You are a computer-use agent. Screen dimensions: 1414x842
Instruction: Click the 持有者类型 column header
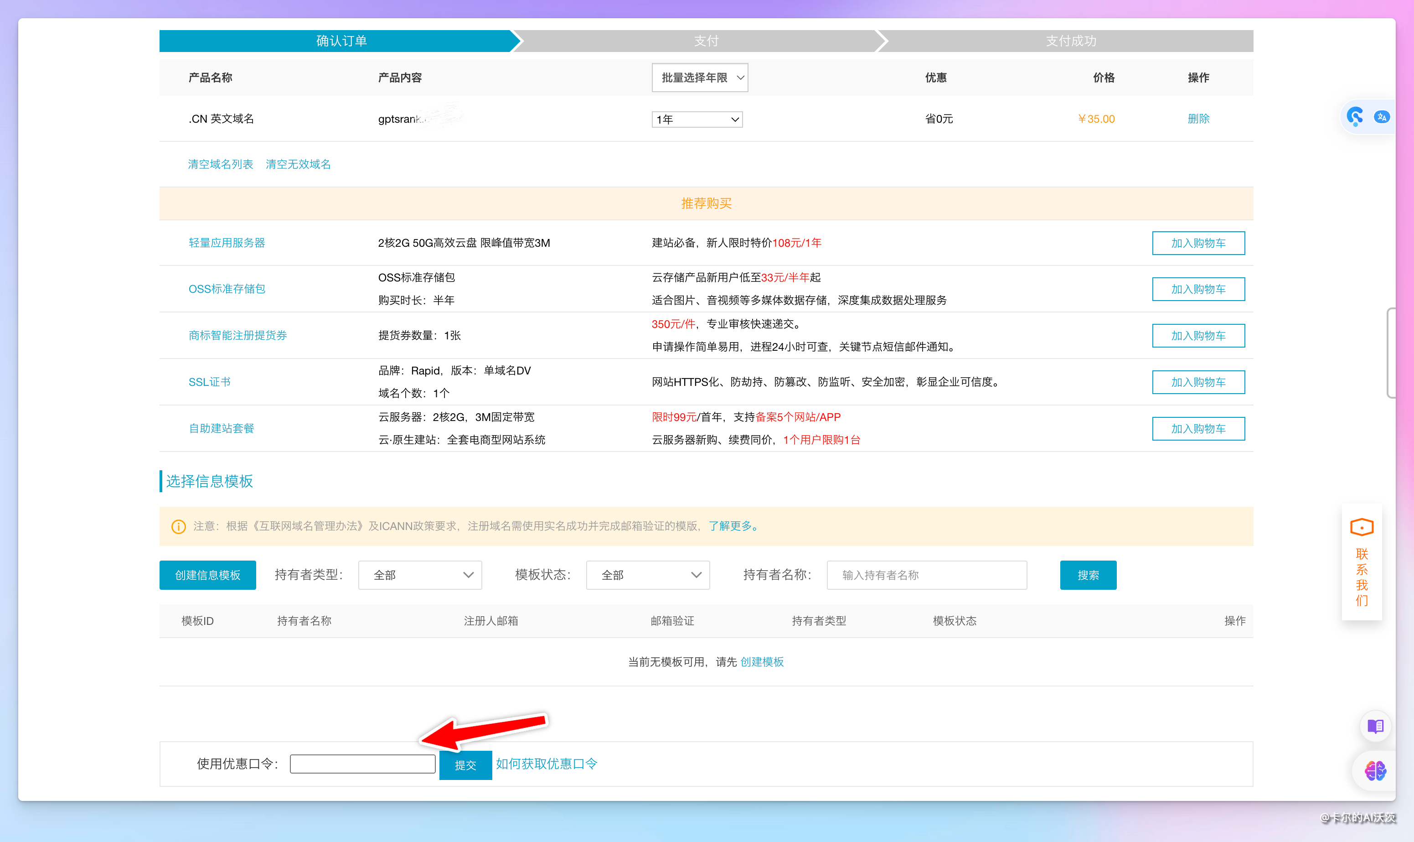[x=818, y=621]
